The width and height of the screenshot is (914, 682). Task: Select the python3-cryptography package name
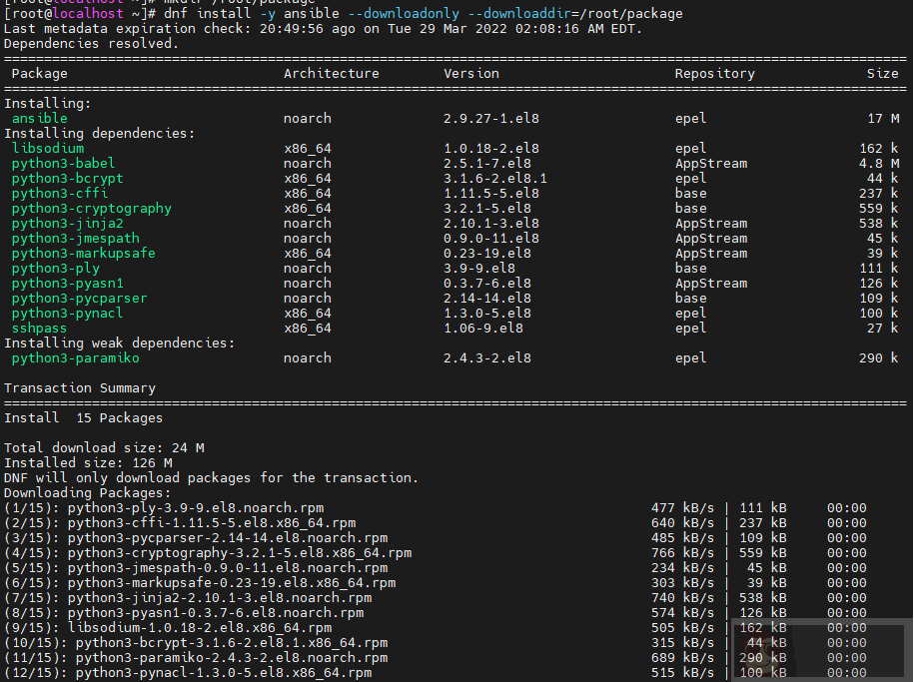pos(91,208)
